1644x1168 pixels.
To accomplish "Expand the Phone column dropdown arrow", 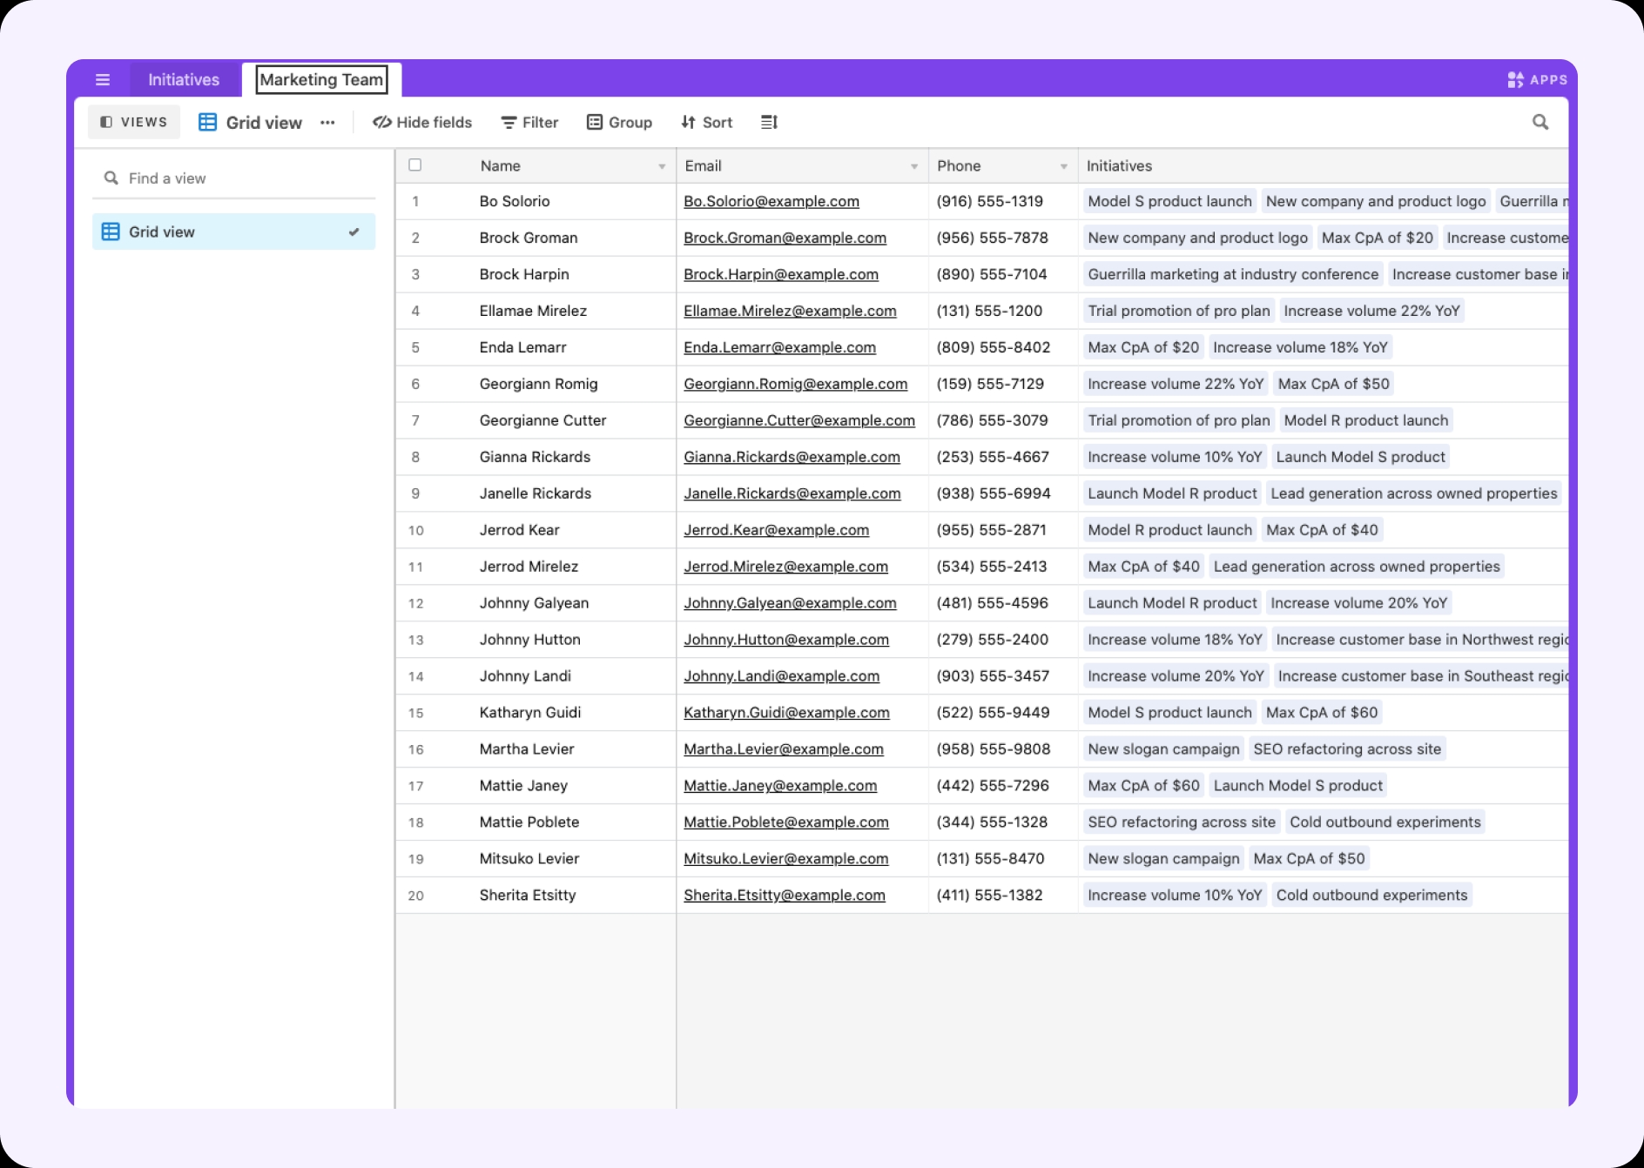I will [x=1064, y=166].
